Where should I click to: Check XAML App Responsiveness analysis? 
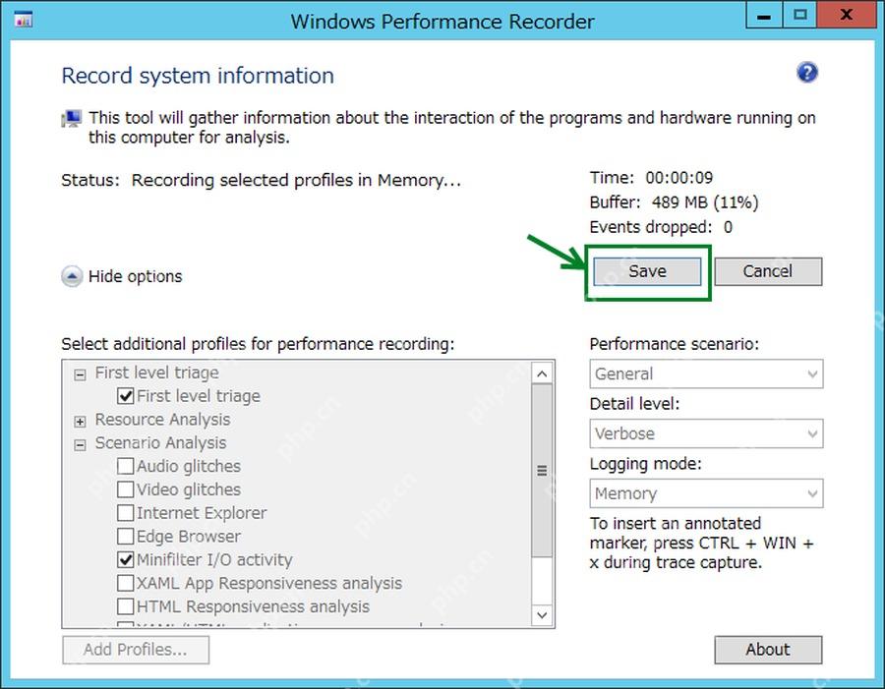(x=125, y=583)
